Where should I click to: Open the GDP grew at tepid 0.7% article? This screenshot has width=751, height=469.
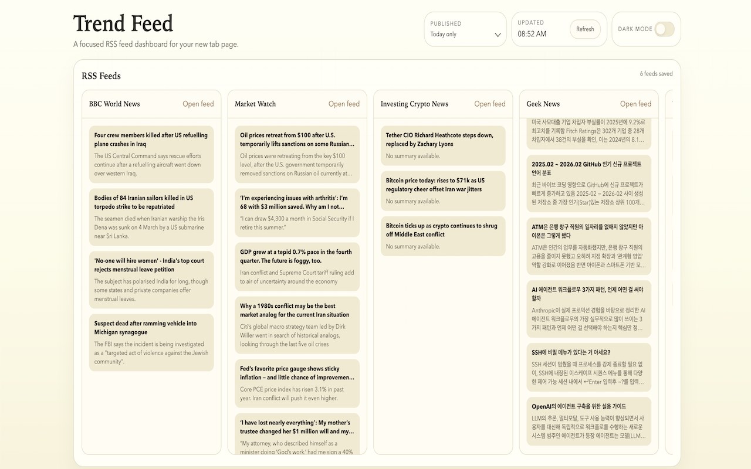click(x=297, y=267)
